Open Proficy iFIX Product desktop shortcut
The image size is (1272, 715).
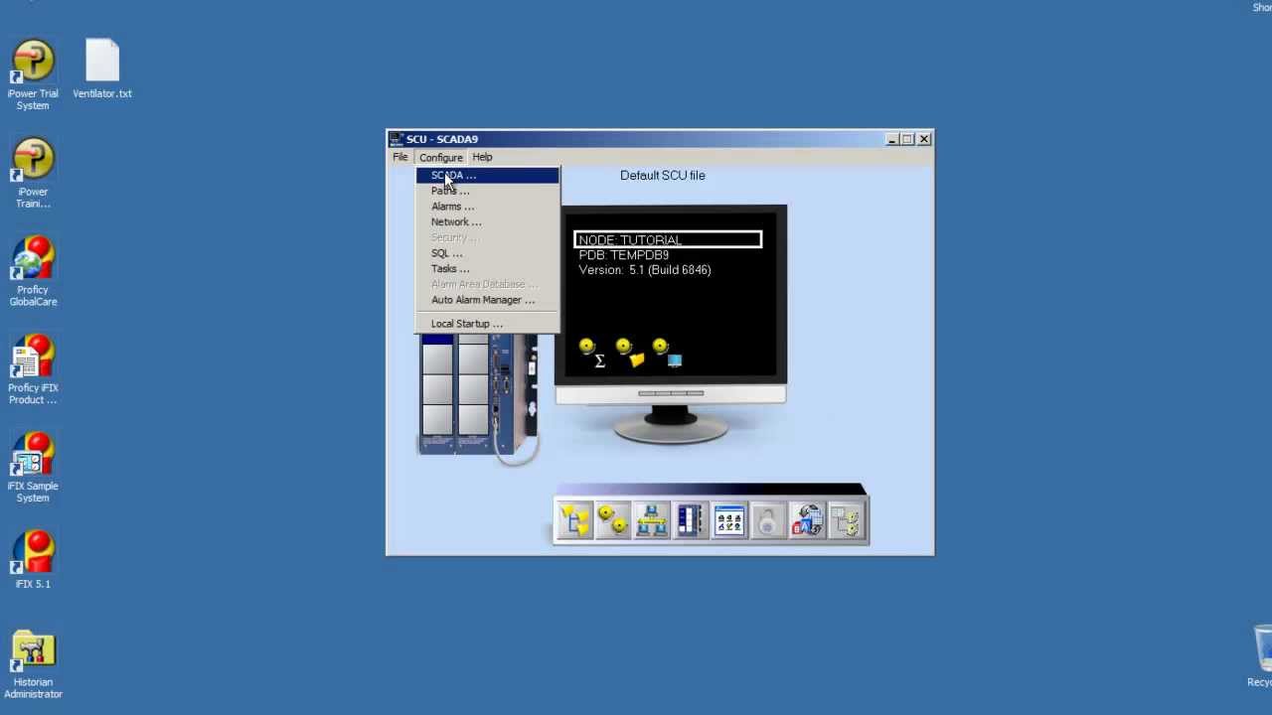click(x=33, y=370)
